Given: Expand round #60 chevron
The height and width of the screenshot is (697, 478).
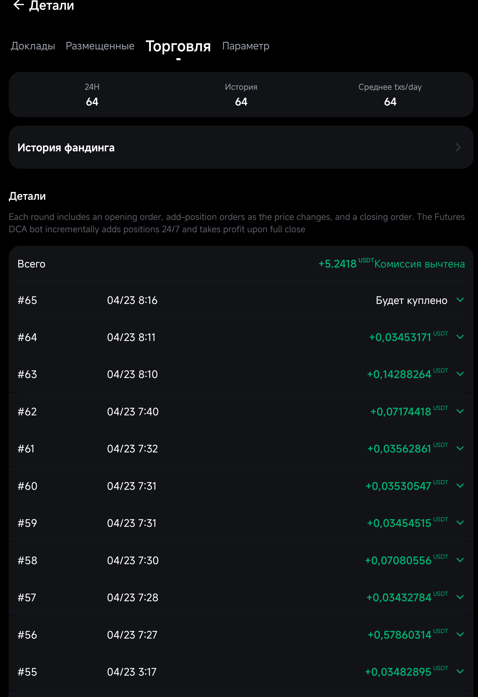Looking at the screenshot, I should point(460,486).
